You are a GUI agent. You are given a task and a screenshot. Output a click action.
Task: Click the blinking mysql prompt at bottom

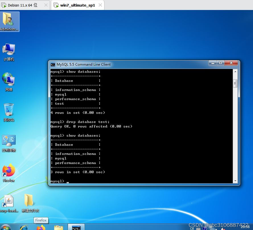coord(59,181)
